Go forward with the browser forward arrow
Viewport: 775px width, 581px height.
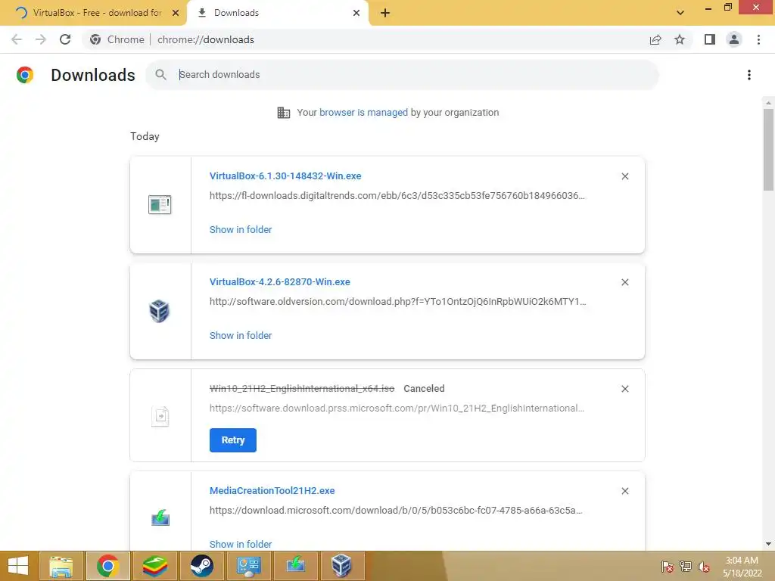pyautogui.click(x=41, y=39)
